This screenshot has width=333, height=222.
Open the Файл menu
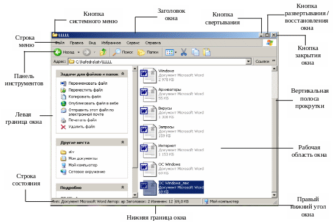pyautogui.click(x=60, y=43)
